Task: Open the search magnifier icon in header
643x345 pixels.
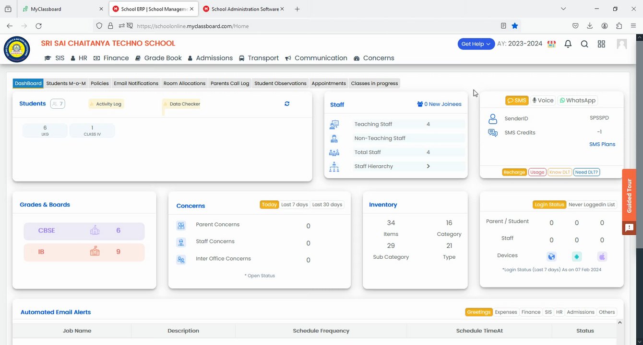Action: [584, 44]
